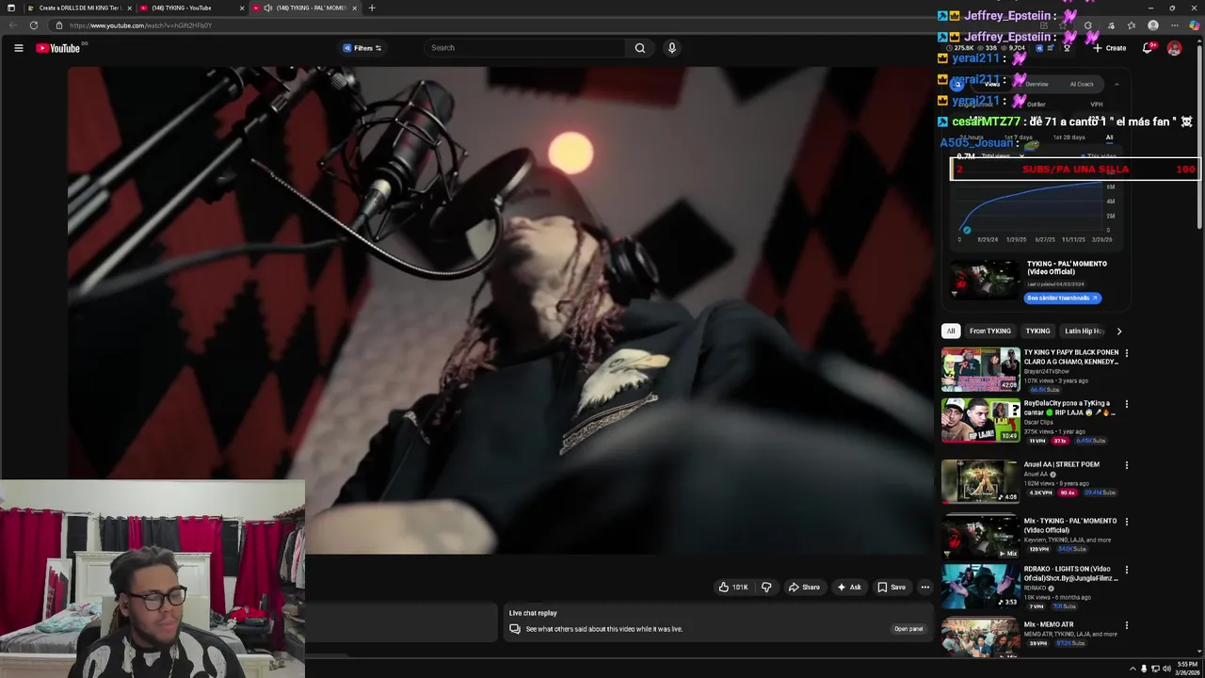This screenshot has height=678, width=1205.
Task: Open the Ask AI button
Action: pos(848,587)
